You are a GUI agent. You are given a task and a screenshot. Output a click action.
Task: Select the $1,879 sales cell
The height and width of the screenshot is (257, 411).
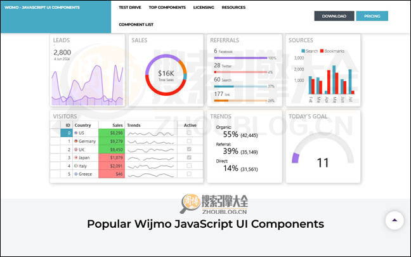click(x=112, y=157)
